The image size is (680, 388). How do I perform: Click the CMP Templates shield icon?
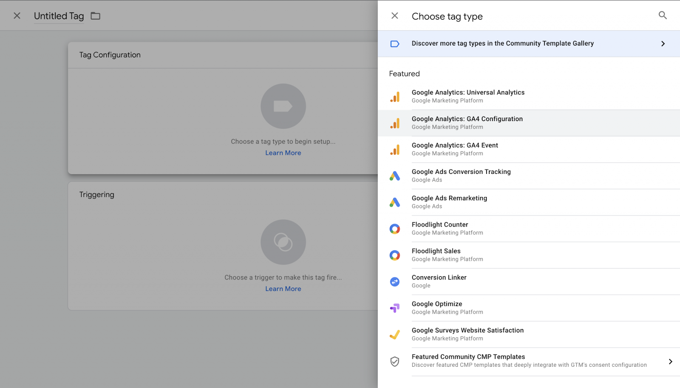click(x=395, y=361)
